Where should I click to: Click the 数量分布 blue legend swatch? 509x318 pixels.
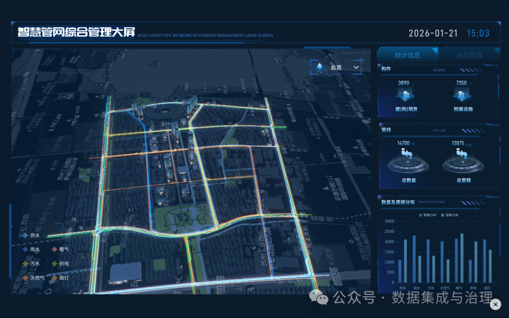(421, 215)
